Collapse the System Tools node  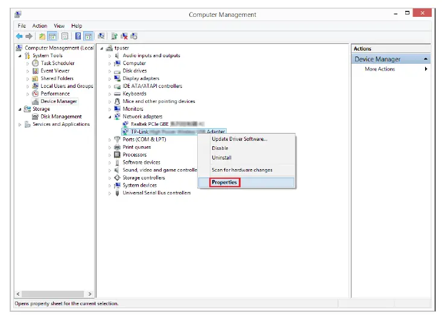point(20,56)
